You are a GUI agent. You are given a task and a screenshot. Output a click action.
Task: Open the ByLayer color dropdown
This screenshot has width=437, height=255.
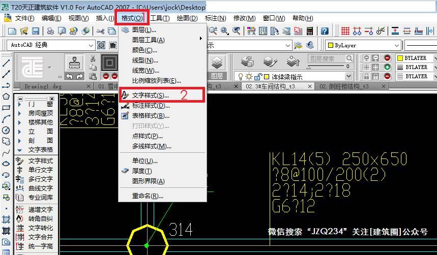click(397, 45)
